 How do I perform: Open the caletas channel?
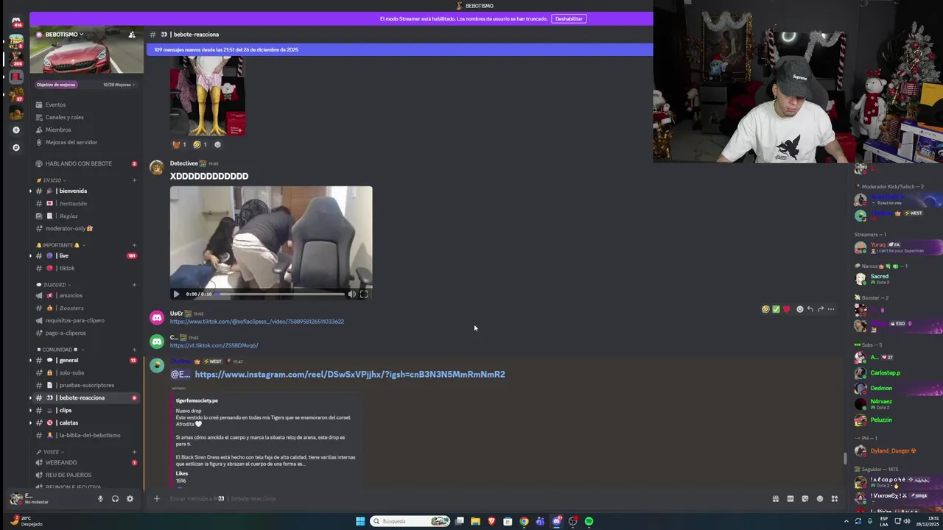pyautogui.click(x=86, y=423)
